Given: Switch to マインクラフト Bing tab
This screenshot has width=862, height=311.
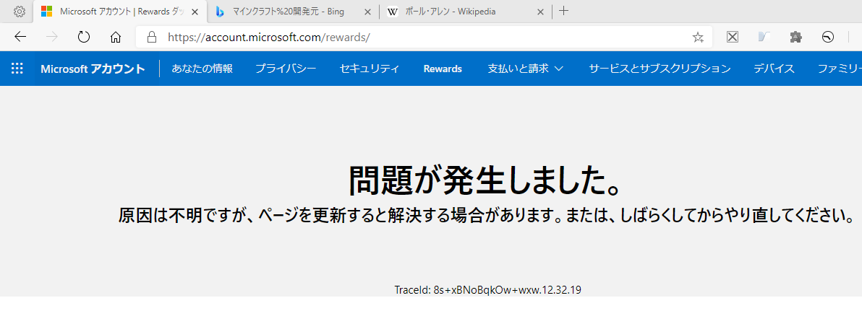Looking at the screenshot, I should click(294, 12).
